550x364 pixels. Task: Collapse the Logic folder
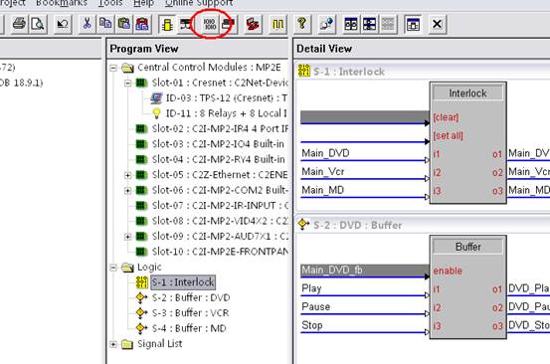click(x=113, y=268)
